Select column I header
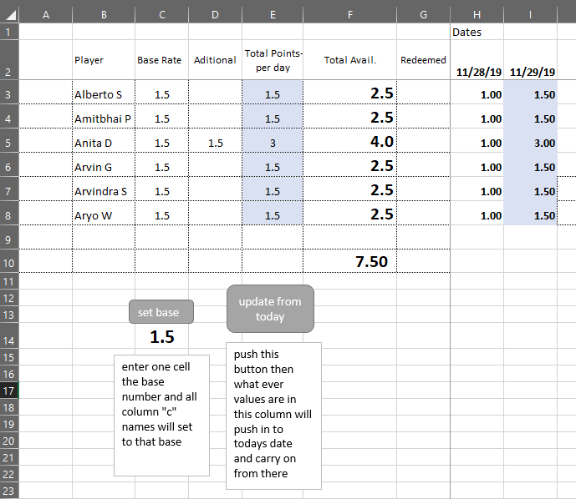 [531, 15]
